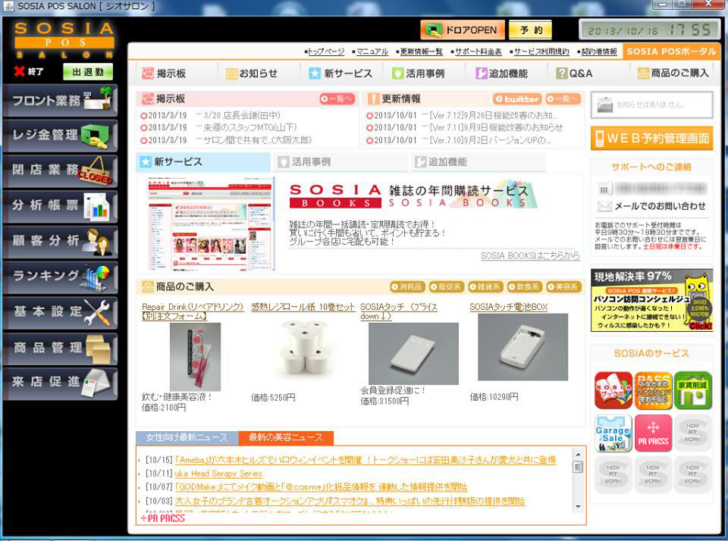Image resolution: width=728 pixels, height=541 pixels.
Task: Filter products by 美容系 category
Action: [x=563, y=286]
